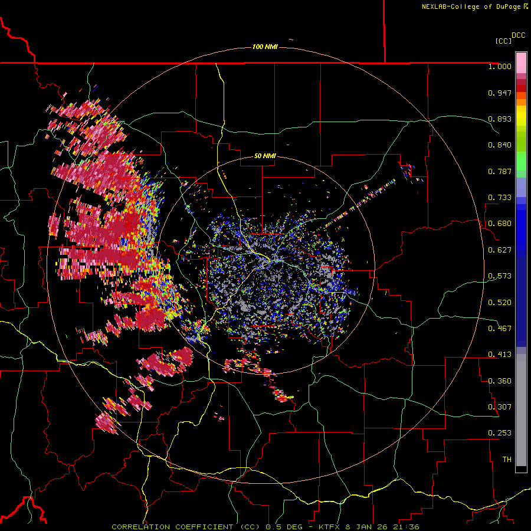Pick the bright red segment of the color bar
The height and width of the screenshot is (531, 531).
click(x=521, y=88)
